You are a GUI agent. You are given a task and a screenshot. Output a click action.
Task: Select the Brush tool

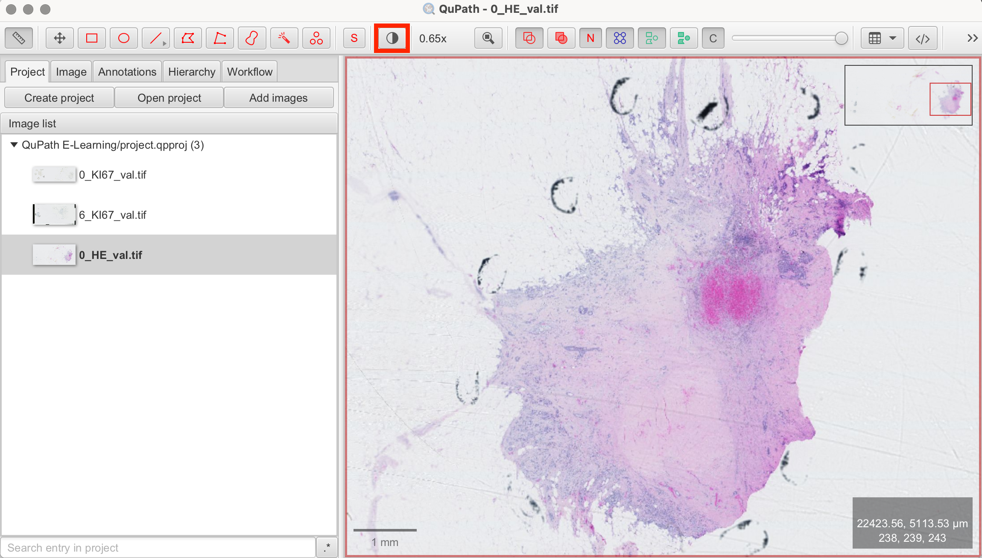pyautogui.click(x=252, y=38)
